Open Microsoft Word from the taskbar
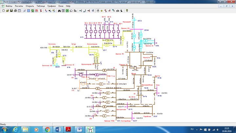This screenshot has width=236, height=133. 58,129
